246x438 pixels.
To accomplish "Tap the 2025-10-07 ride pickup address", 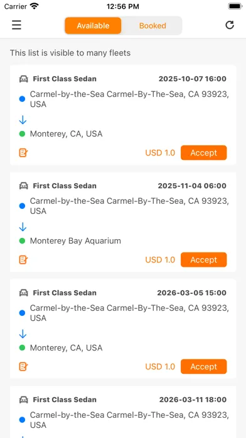I will (x=129, y=99).
